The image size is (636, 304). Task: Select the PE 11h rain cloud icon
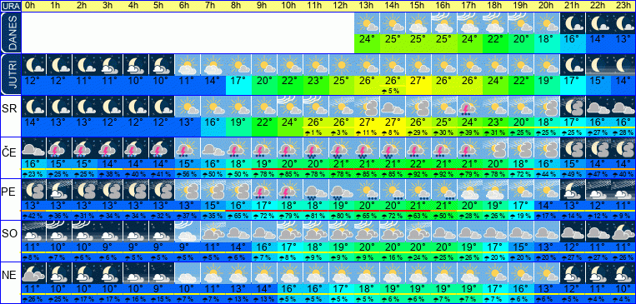(316, 190)
